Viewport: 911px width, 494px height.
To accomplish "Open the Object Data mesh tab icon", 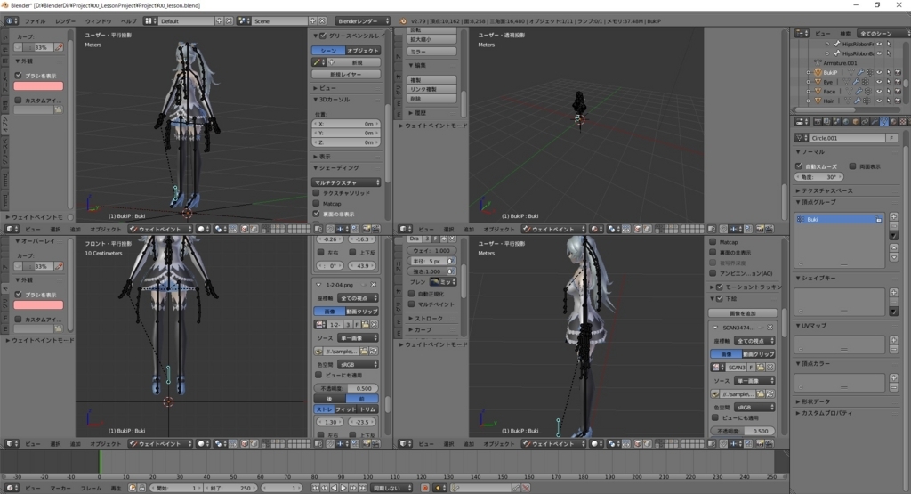I will (883, 121).
